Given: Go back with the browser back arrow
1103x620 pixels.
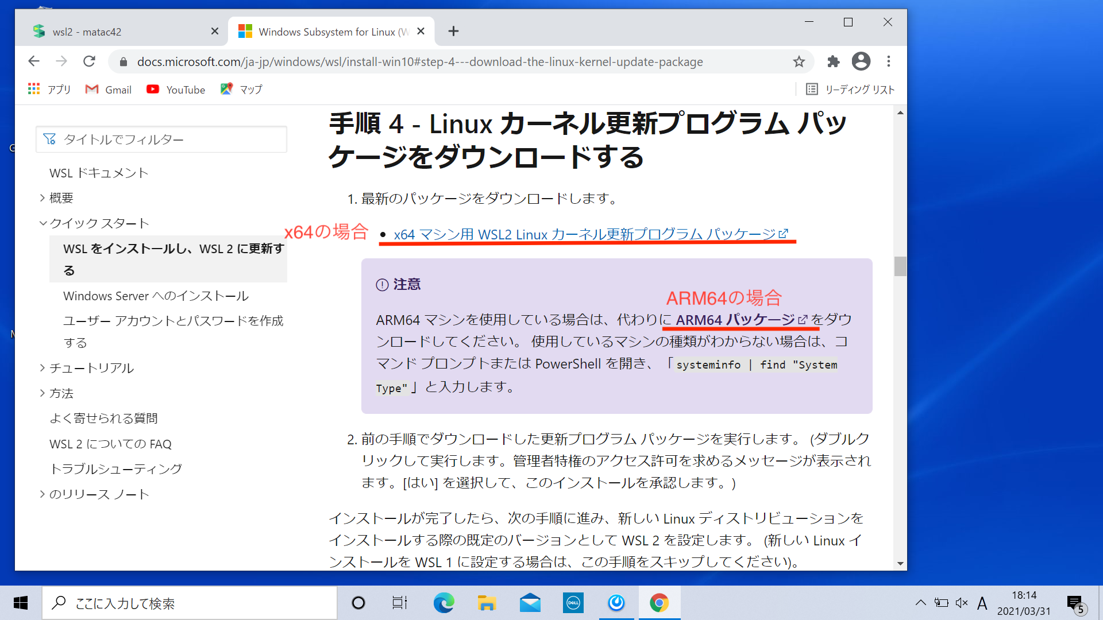Looking at the screenshot, I should [34, 61].
